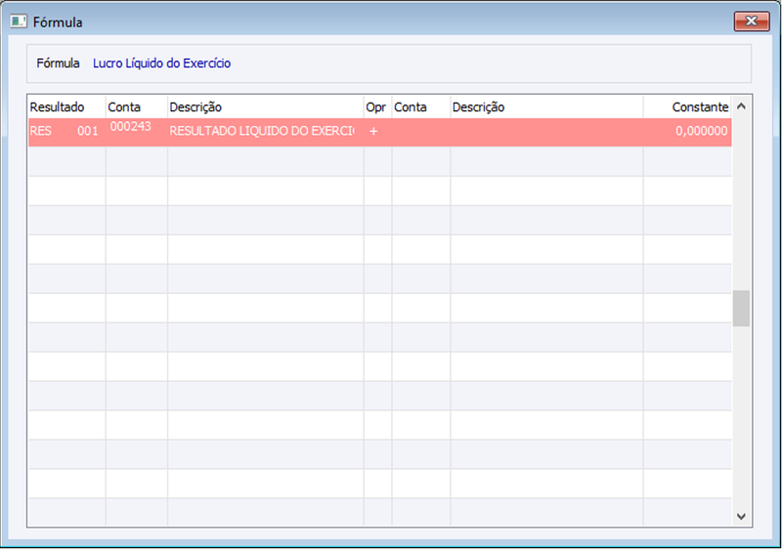Select the RES 001 result cell
This screenshot has width=782, height=549.
pos(66,132)
